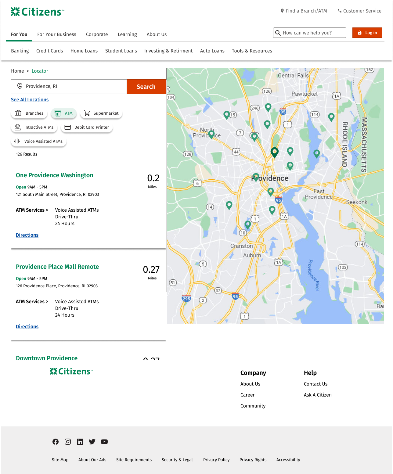
Task: Click the LinkedIn footer icon
Action: tap(80, 442)
